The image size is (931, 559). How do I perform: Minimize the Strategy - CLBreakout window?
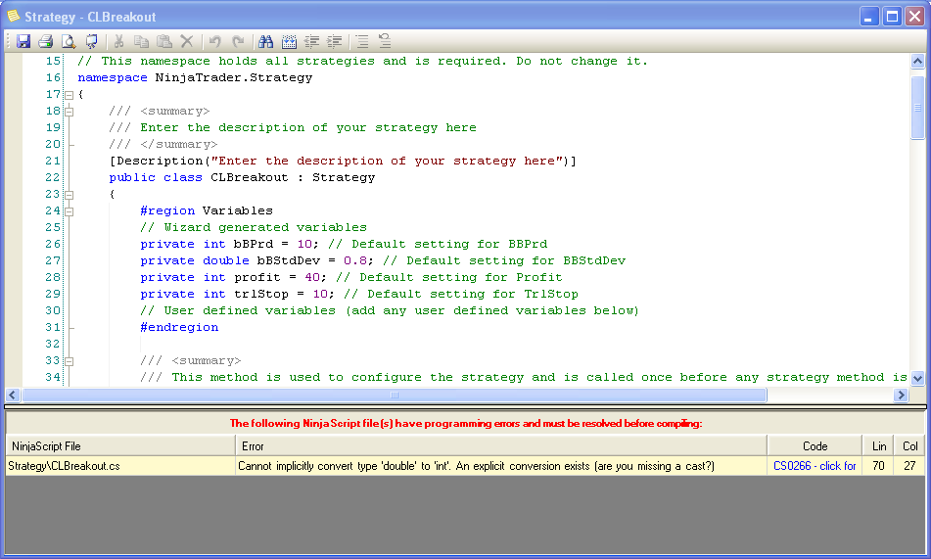click(x=868, y=16)
